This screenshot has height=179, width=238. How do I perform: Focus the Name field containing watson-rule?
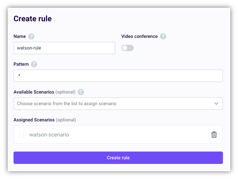[x=64, y=48]
